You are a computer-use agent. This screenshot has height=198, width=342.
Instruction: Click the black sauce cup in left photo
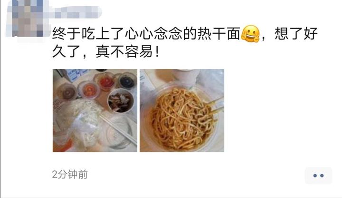tap(127, 81)
